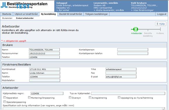Go to the Startsida tab
Screen dimensions: 169x110
point(7,14)
